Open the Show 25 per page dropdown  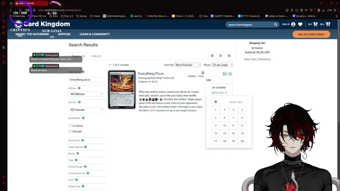[222, 65]
